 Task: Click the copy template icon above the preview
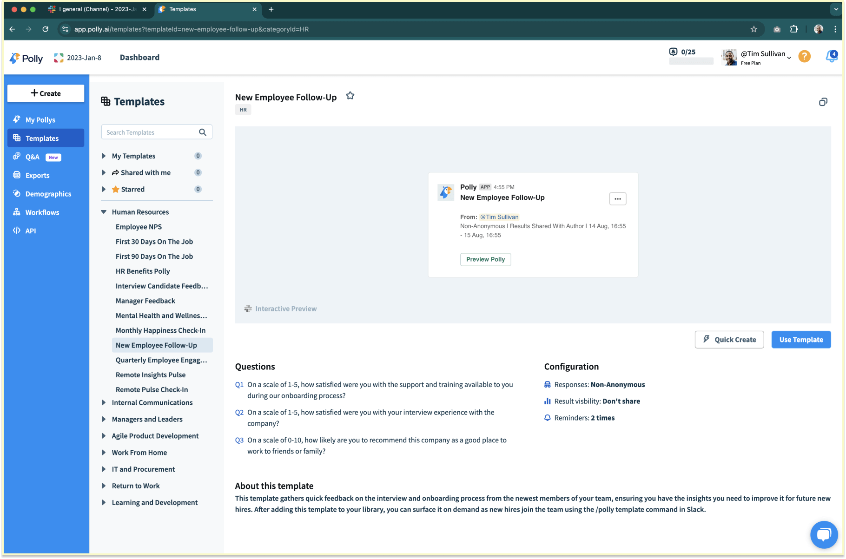(823, 102)
